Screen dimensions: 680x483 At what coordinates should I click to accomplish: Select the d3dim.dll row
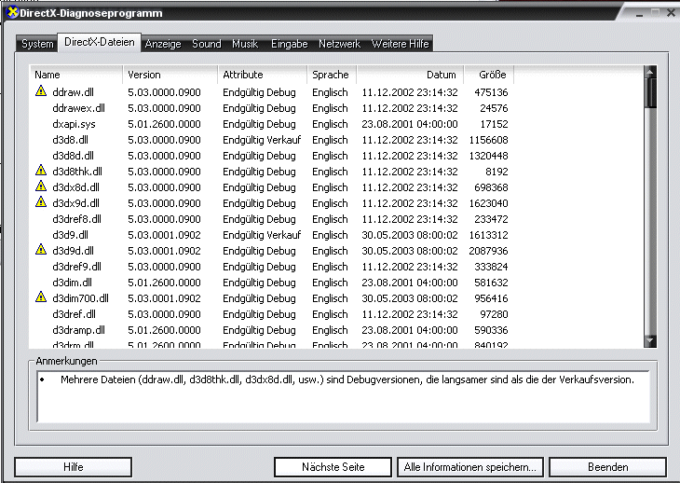[271, 283]
